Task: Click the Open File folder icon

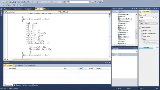Action: coord(10,2)
